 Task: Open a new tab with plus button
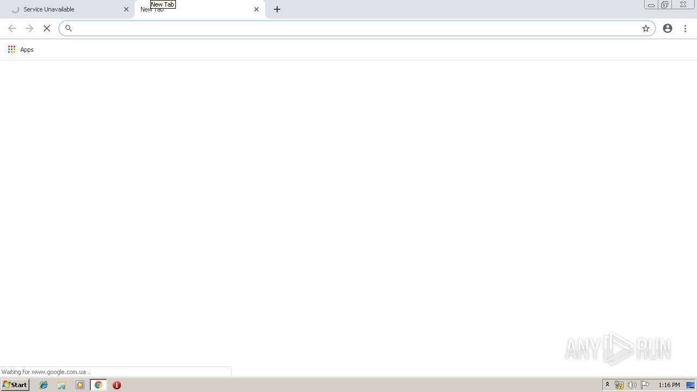tap(277, 9)
